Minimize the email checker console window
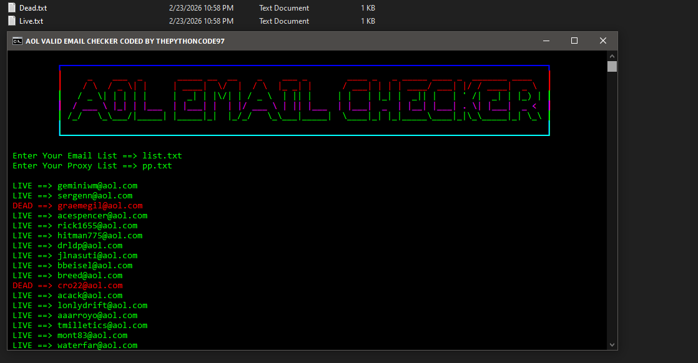698x363 pixels. click(546, 41)
